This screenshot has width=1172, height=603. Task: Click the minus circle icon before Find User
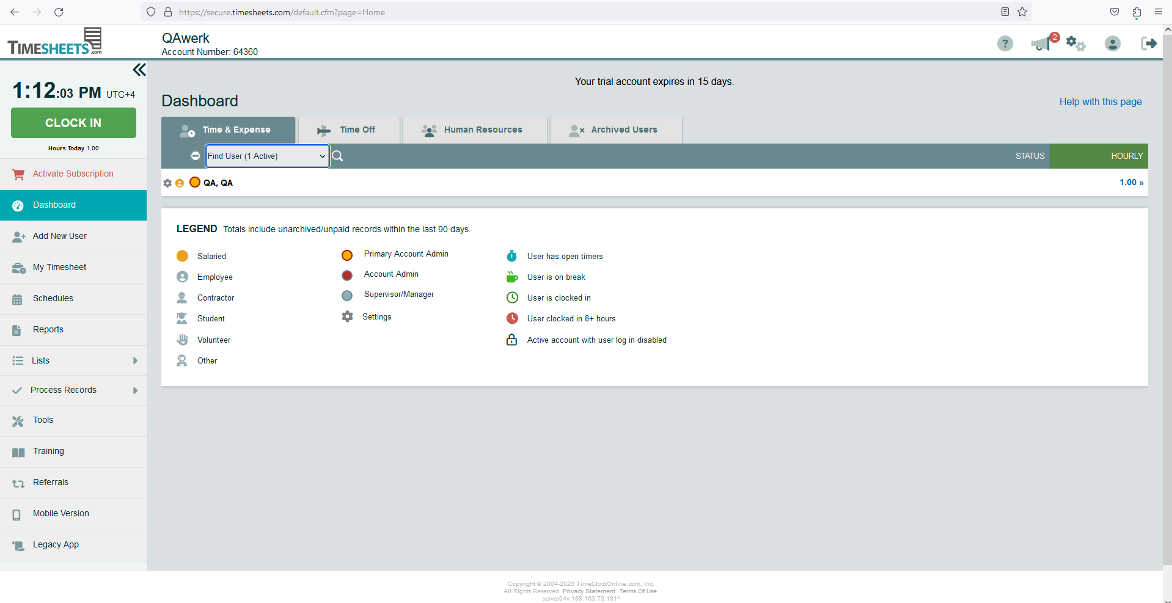coord(196,156)
